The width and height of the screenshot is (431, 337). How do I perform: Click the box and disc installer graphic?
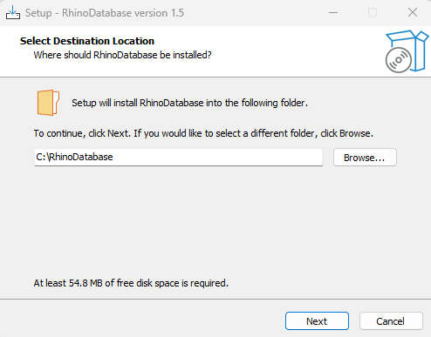[x=407, y=51]
